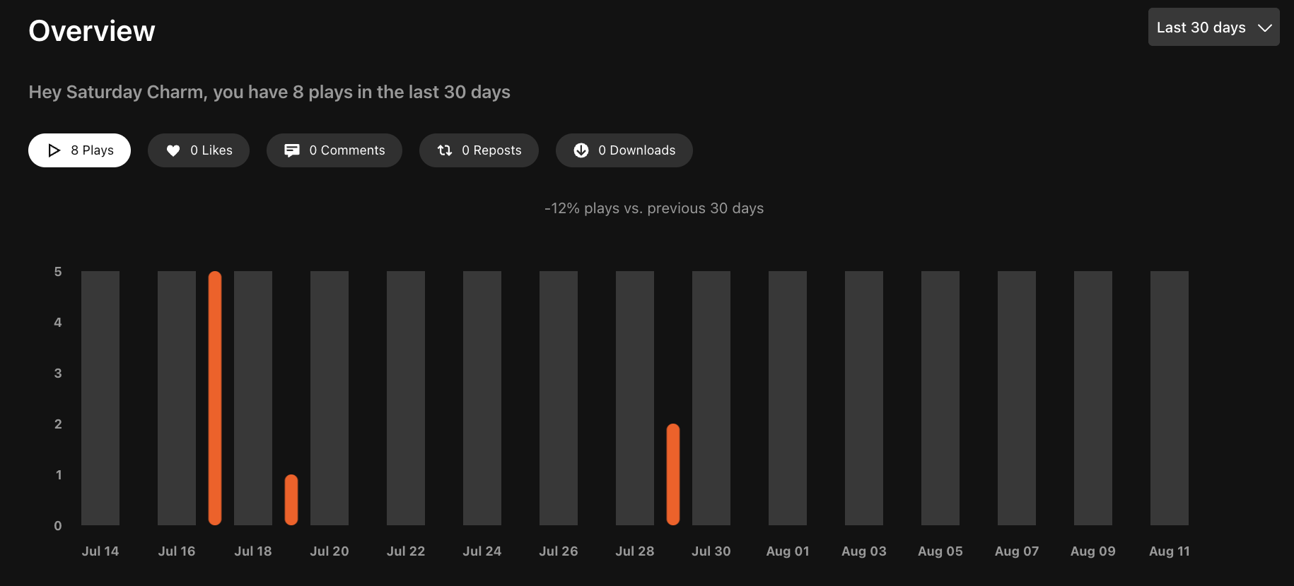Click the Aug 11 date label
This screenshot has width=1294, height=586.
(x=1169, y=551)
